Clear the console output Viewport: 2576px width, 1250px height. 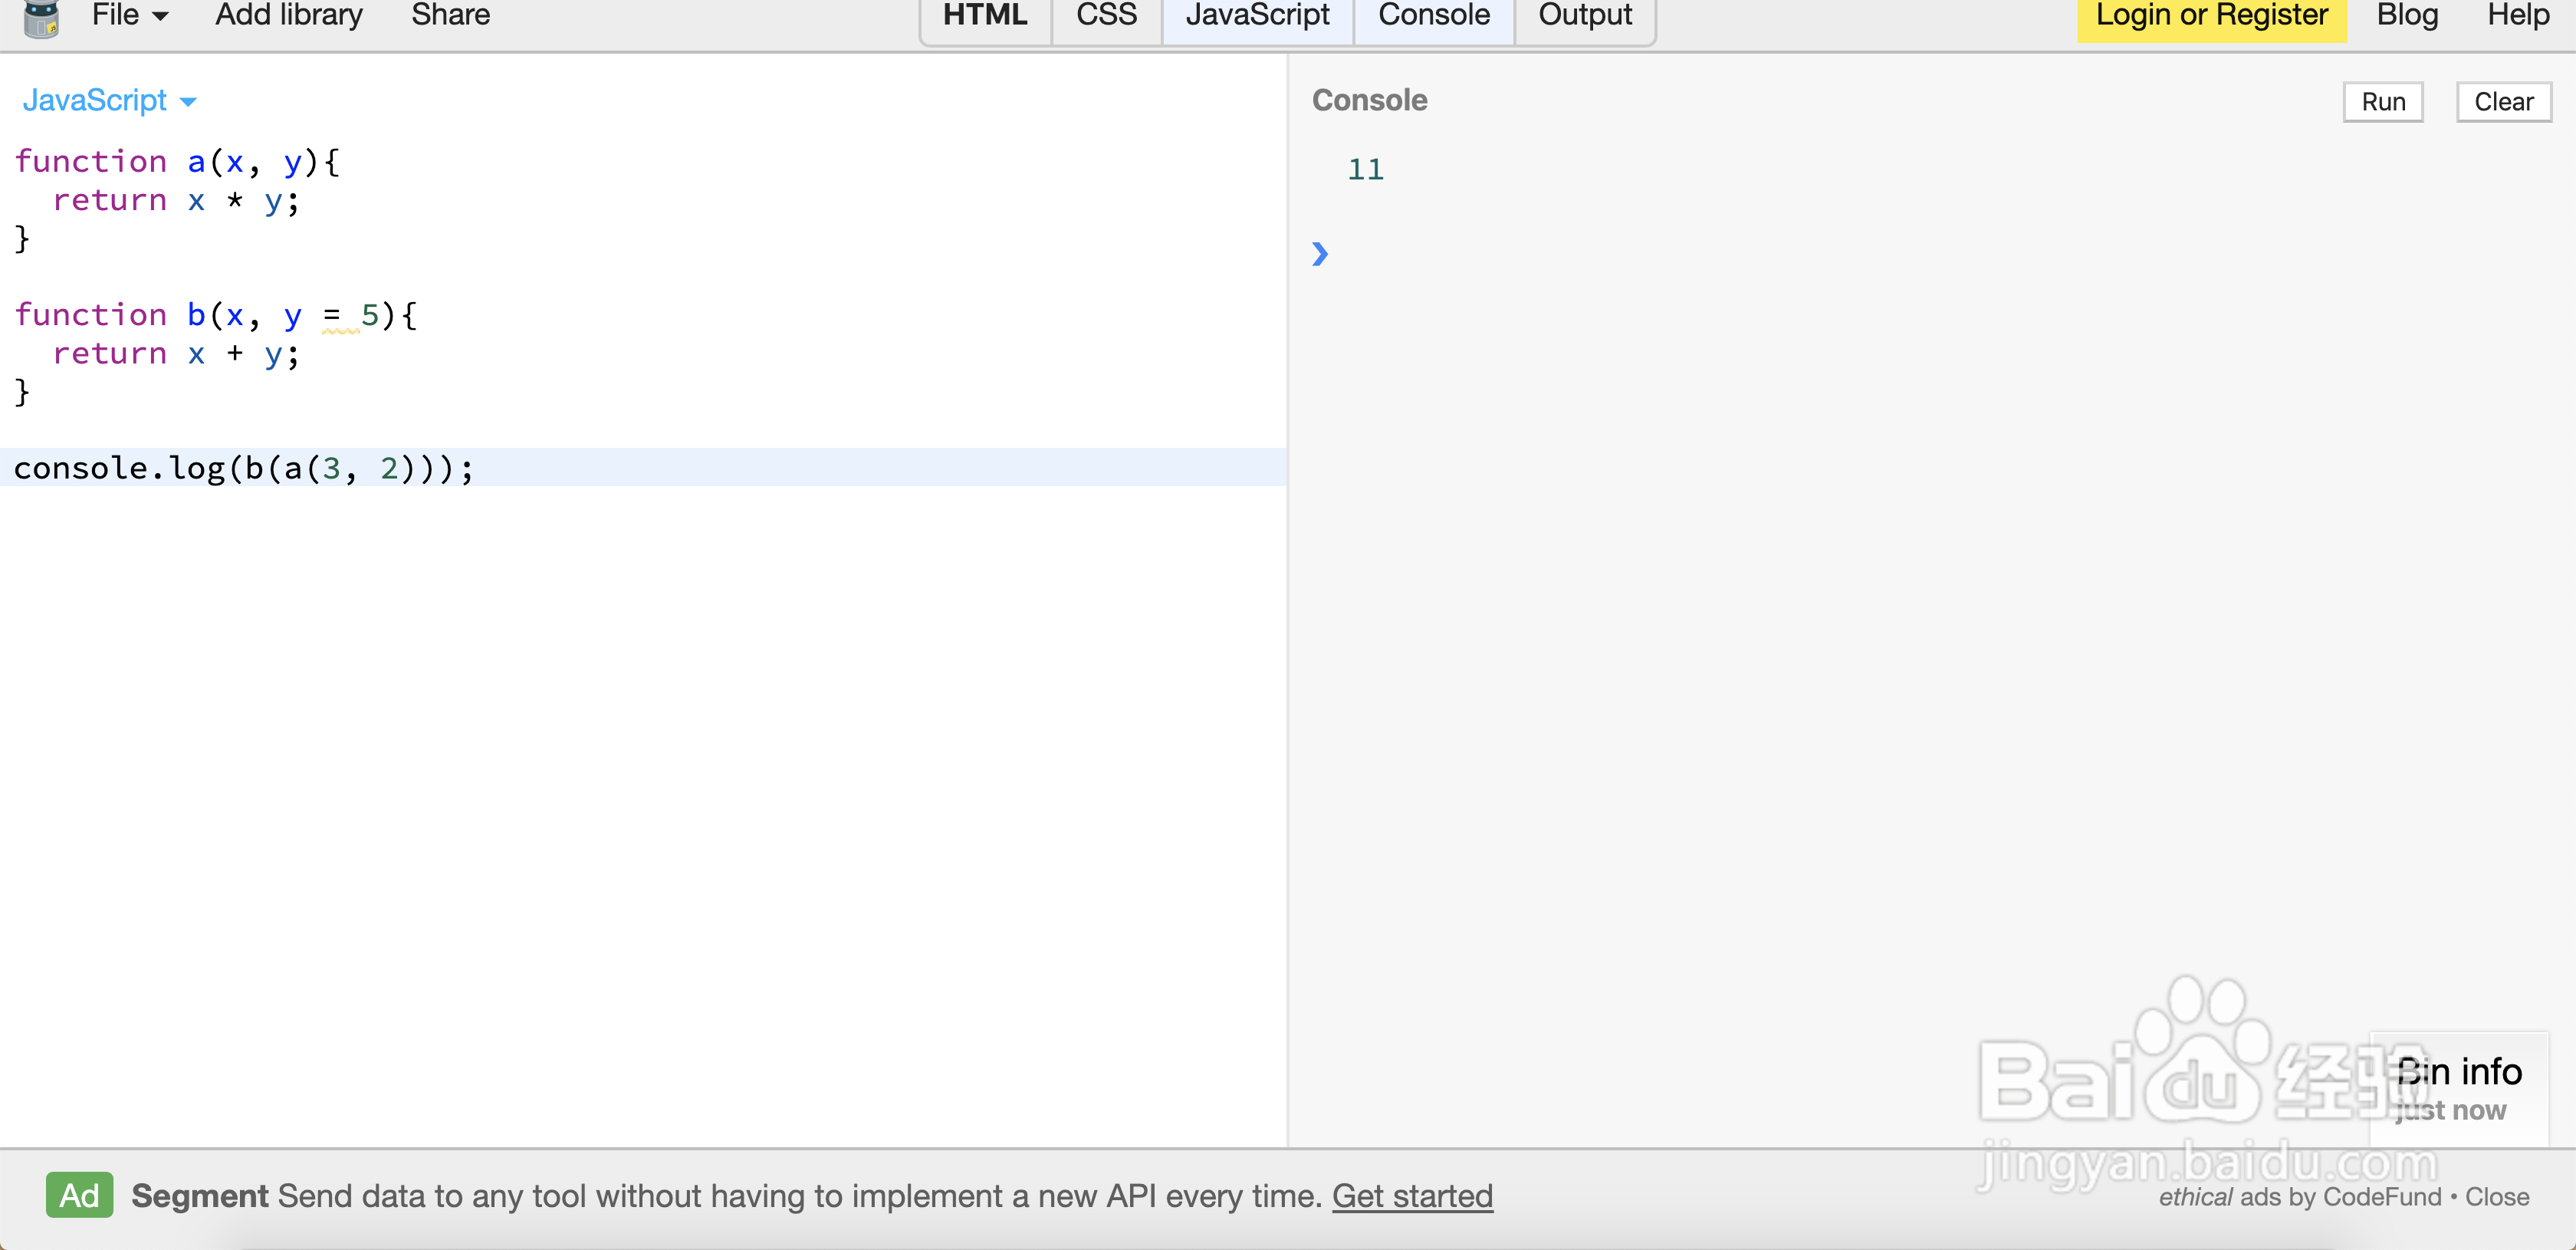(2503, 102)
